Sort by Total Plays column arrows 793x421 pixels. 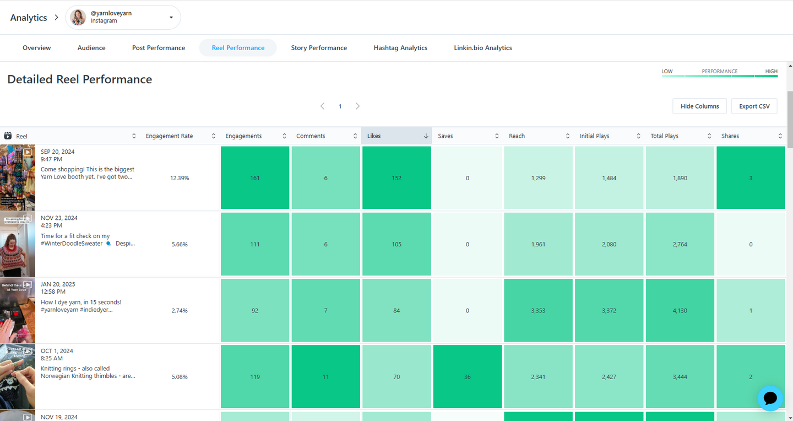pyautogui.click(x=709, y=136)
